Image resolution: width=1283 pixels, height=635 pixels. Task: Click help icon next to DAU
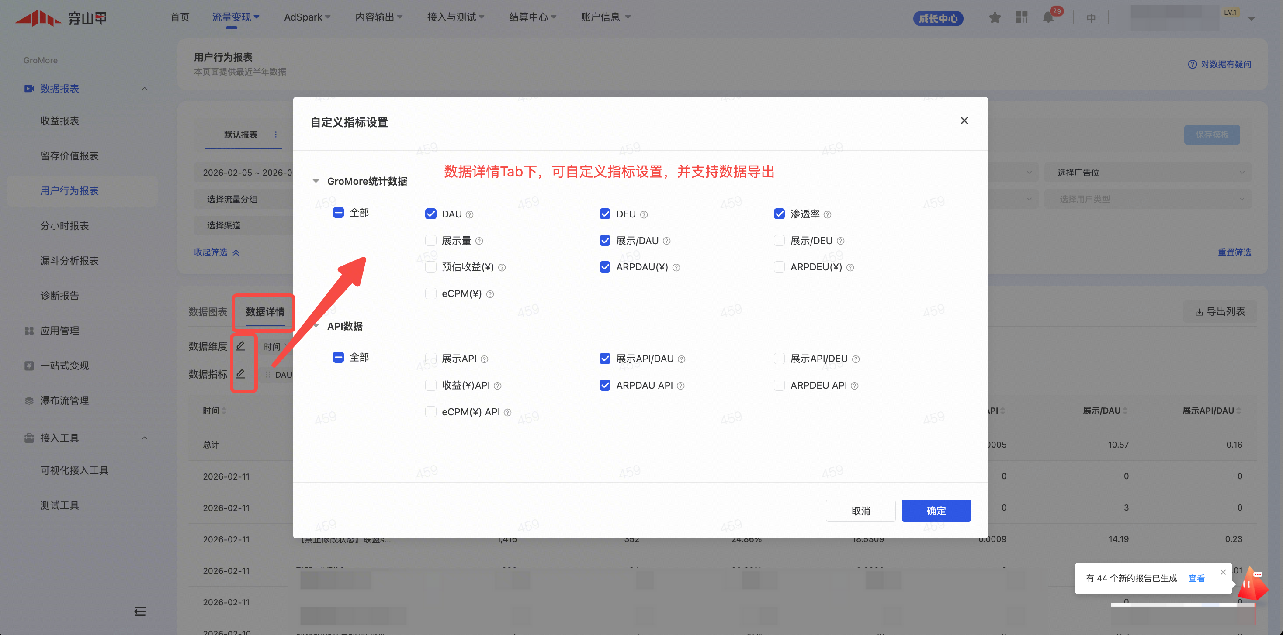pos(470,214)
